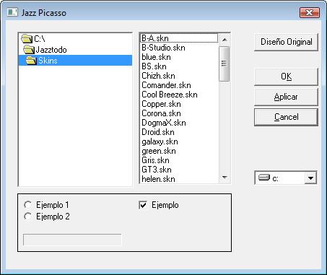327x275 pixels.
Task: Select the highlighted Skins folder label
Action: [x=48, y=61]
